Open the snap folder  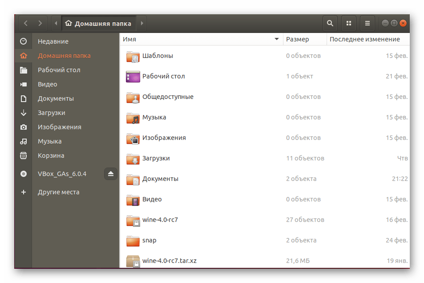(149, 240)
